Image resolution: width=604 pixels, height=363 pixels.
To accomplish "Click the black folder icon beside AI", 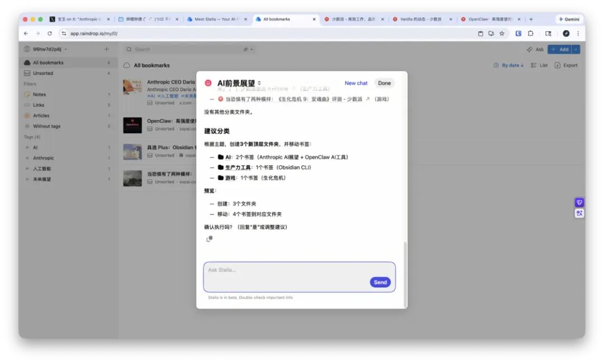I will click(221, 157).
